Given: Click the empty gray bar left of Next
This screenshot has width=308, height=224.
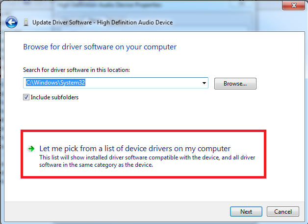Looking at the screenshot, I should 117,212.
